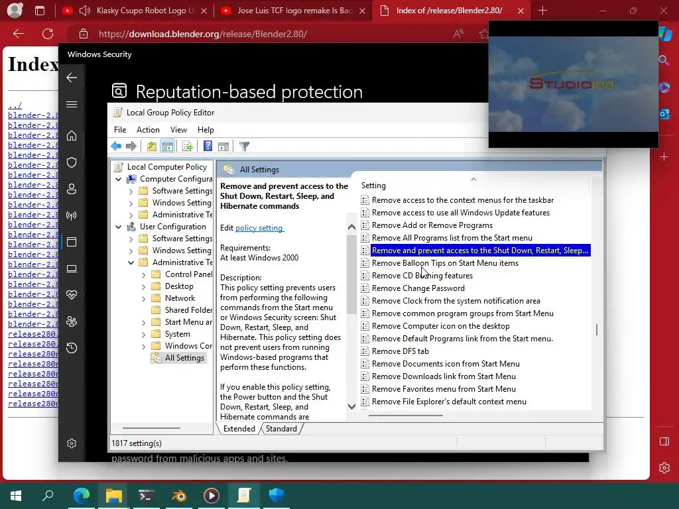Open Microsoft Edge from the taskbar
The height and width of the screenshot is (509, 679).
tap(82, 495)
